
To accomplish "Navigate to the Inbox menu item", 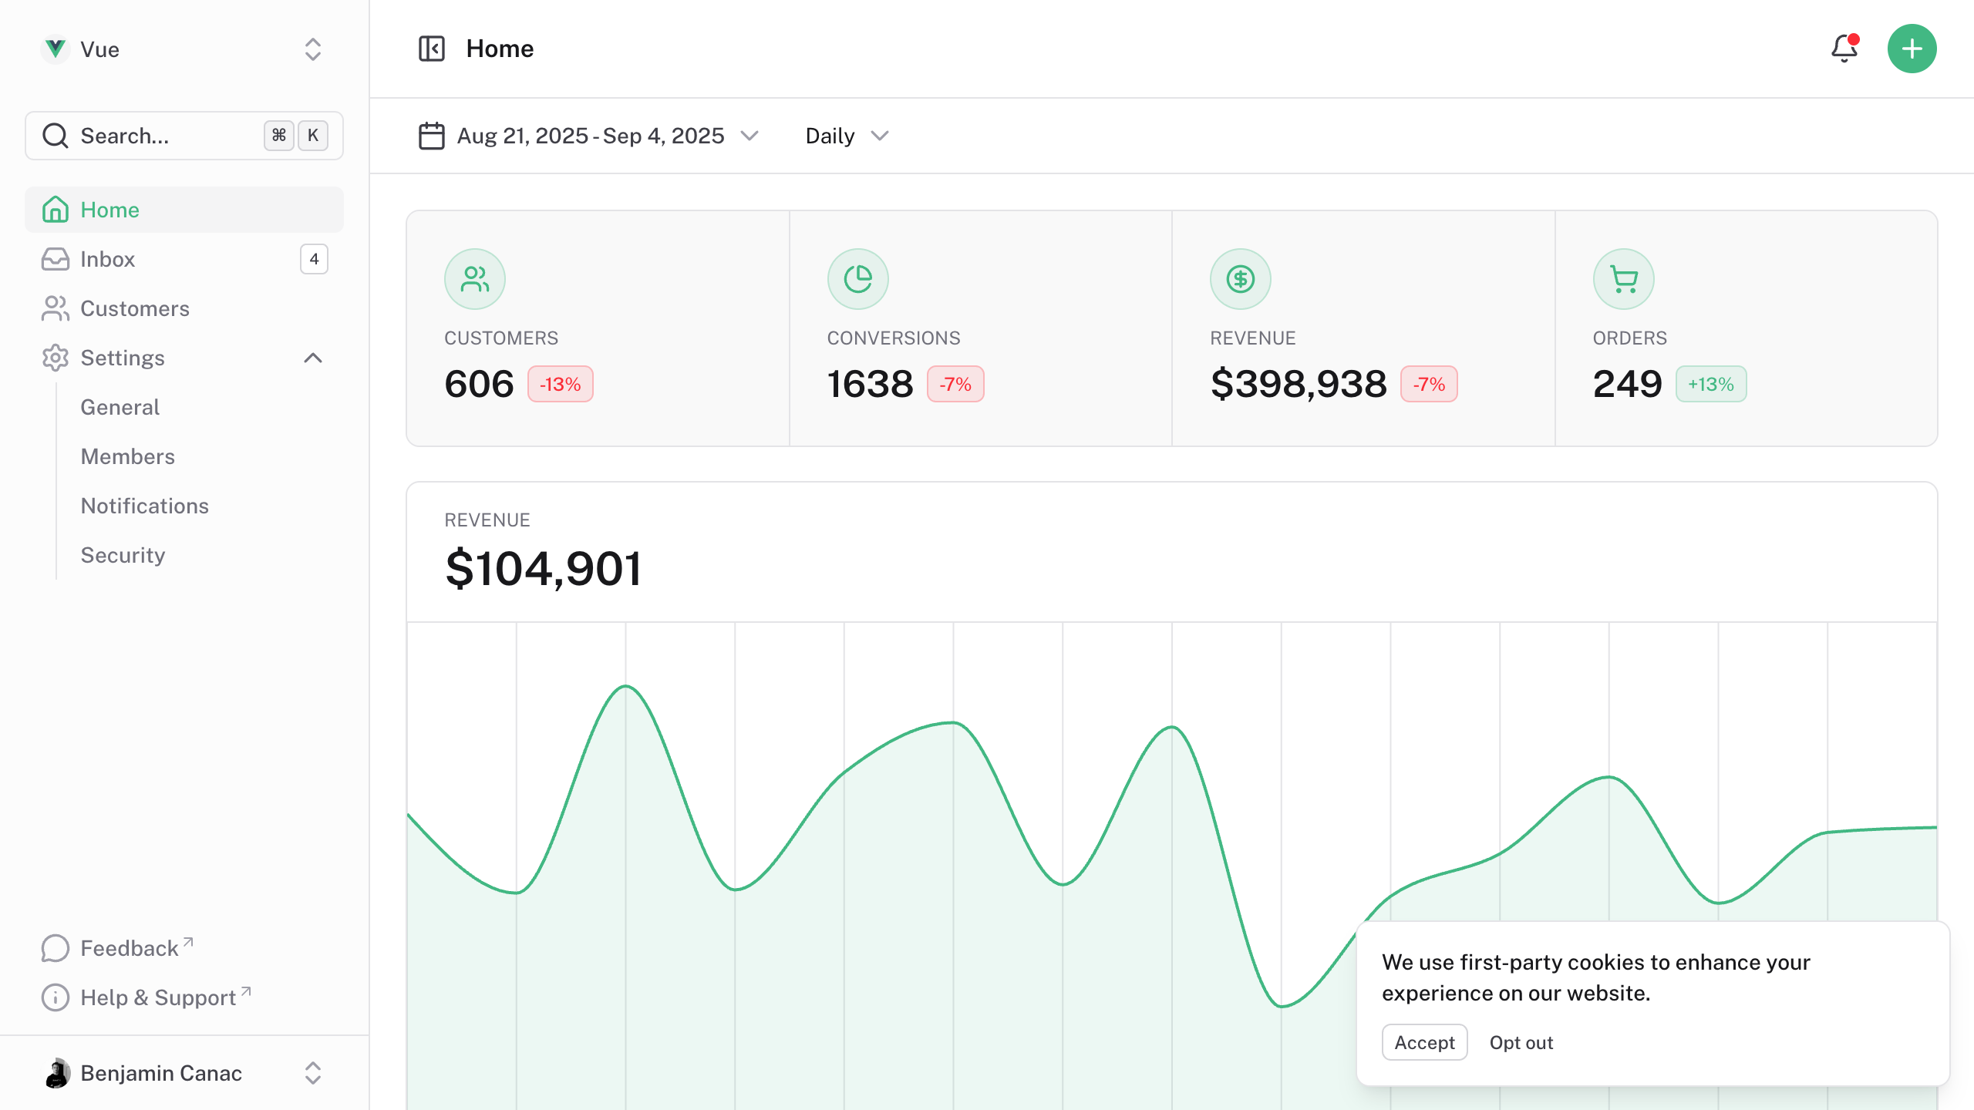I will 107,259.
